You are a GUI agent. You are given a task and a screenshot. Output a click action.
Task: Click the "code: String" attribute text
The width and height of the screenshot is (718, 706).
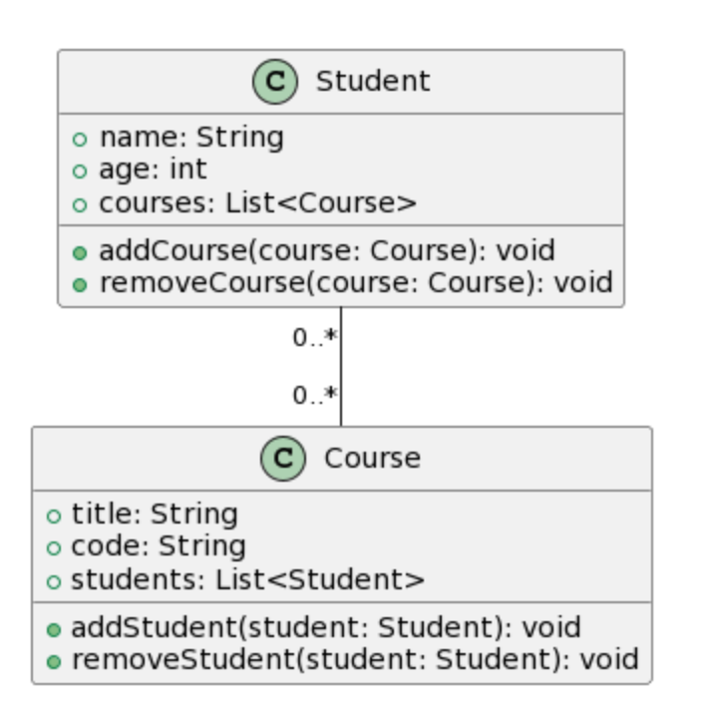158,546
